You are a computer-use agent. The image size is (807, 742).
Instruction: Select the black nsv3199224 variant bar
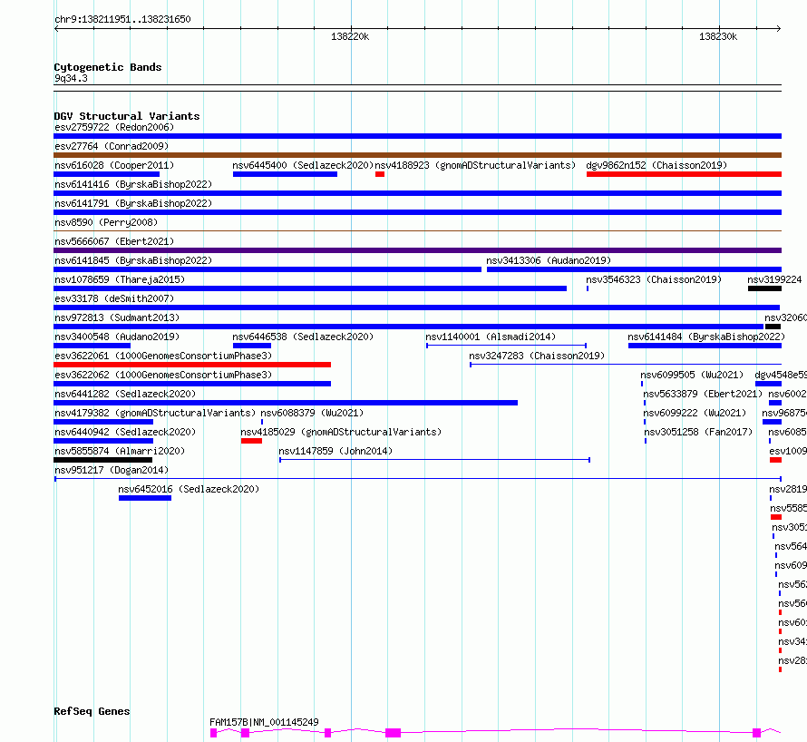pyautogui.click(x=764, y=288)
